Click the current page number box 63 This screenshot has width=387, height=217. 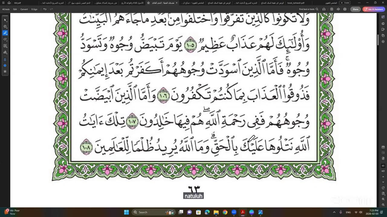pyautogui.click(x=383, y=166)
